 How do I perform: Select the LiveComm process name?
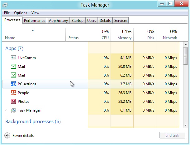(x=27, y=57)
